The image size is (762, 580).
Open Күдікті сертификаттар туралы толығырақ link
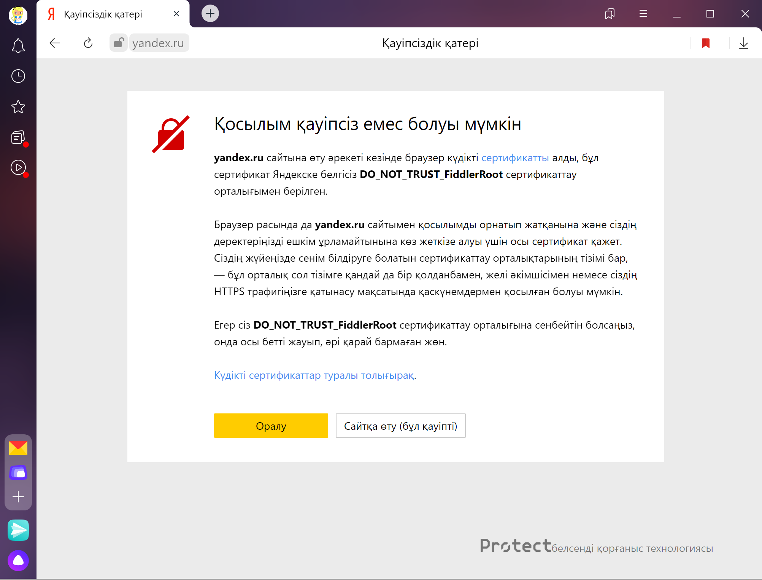click(x=314, y=375)
